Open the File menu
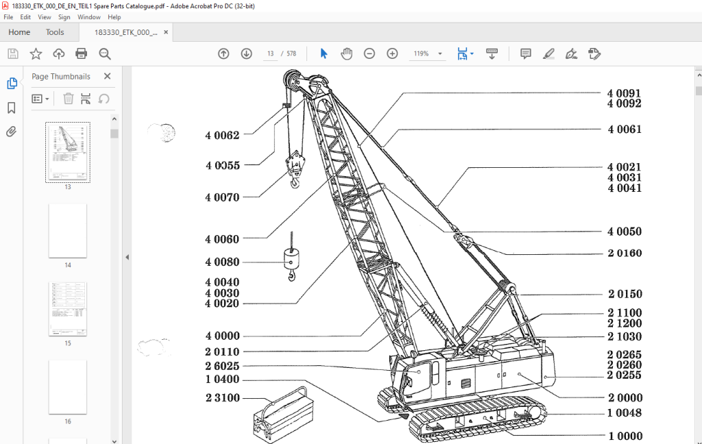702x444 pixels. tap(8, 17)
